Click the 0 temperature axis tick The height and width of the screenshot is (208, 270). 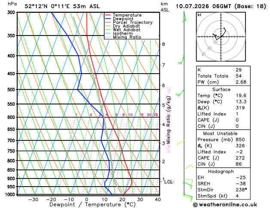(87, 199)
